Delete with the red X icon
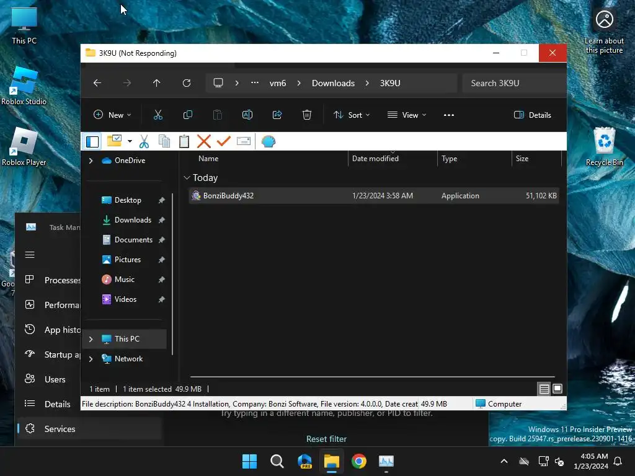Viewport: 635px width, 476px height. 203,141
